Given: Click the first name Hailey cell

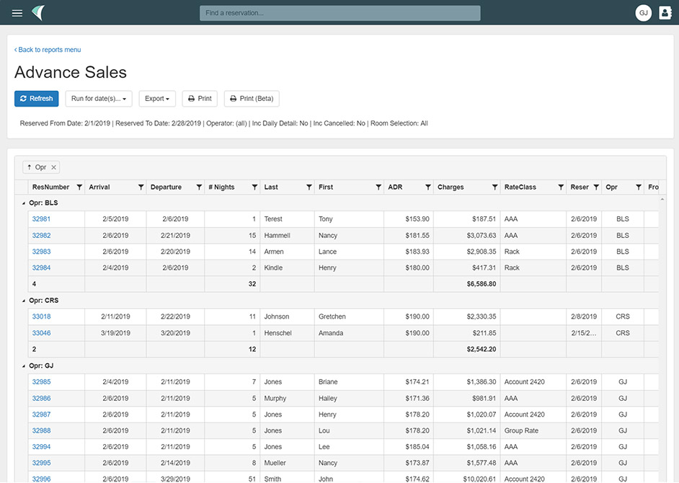Looking at the screenshot, I should [349, 399].
